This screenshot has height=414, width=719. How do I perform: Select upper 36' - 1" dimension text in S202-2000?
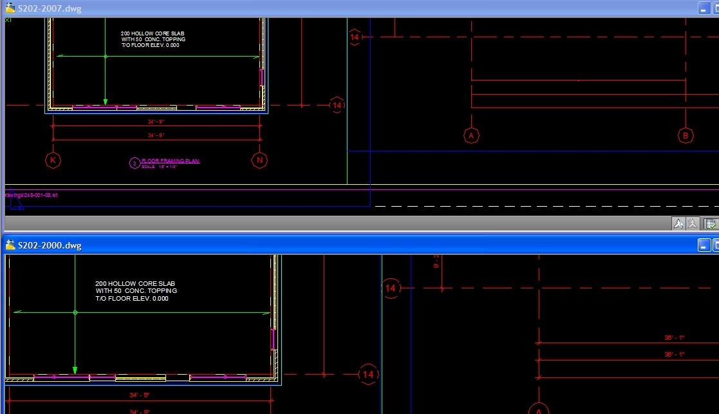[674, 338]
